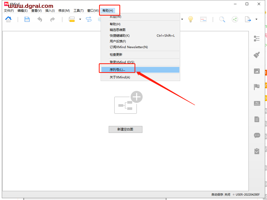Open the Home screen from the toolbar
The image size is (267, 200).
8,19
